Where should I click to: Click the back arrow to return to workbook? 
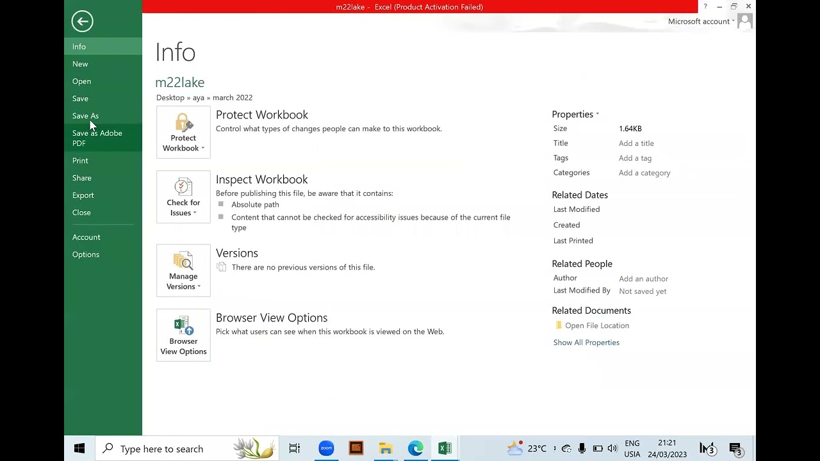[x=82, y=21]
